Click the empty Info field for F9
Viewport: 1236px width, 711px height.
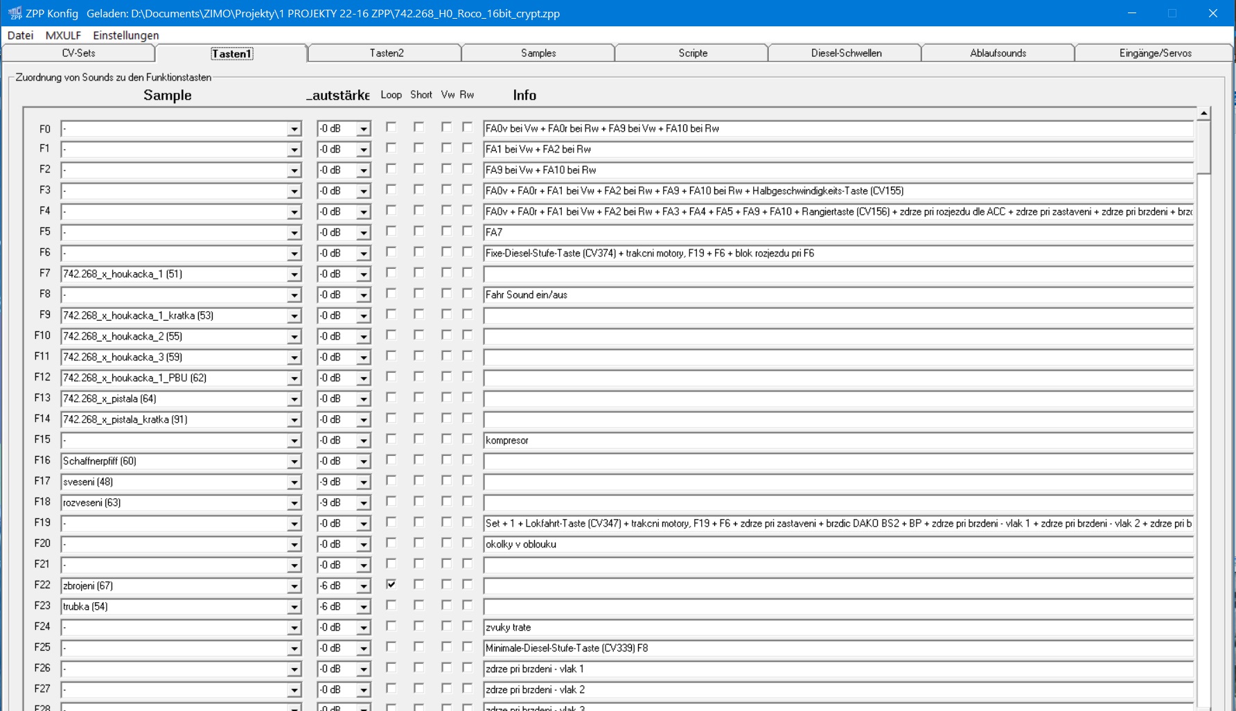(838, 316)
